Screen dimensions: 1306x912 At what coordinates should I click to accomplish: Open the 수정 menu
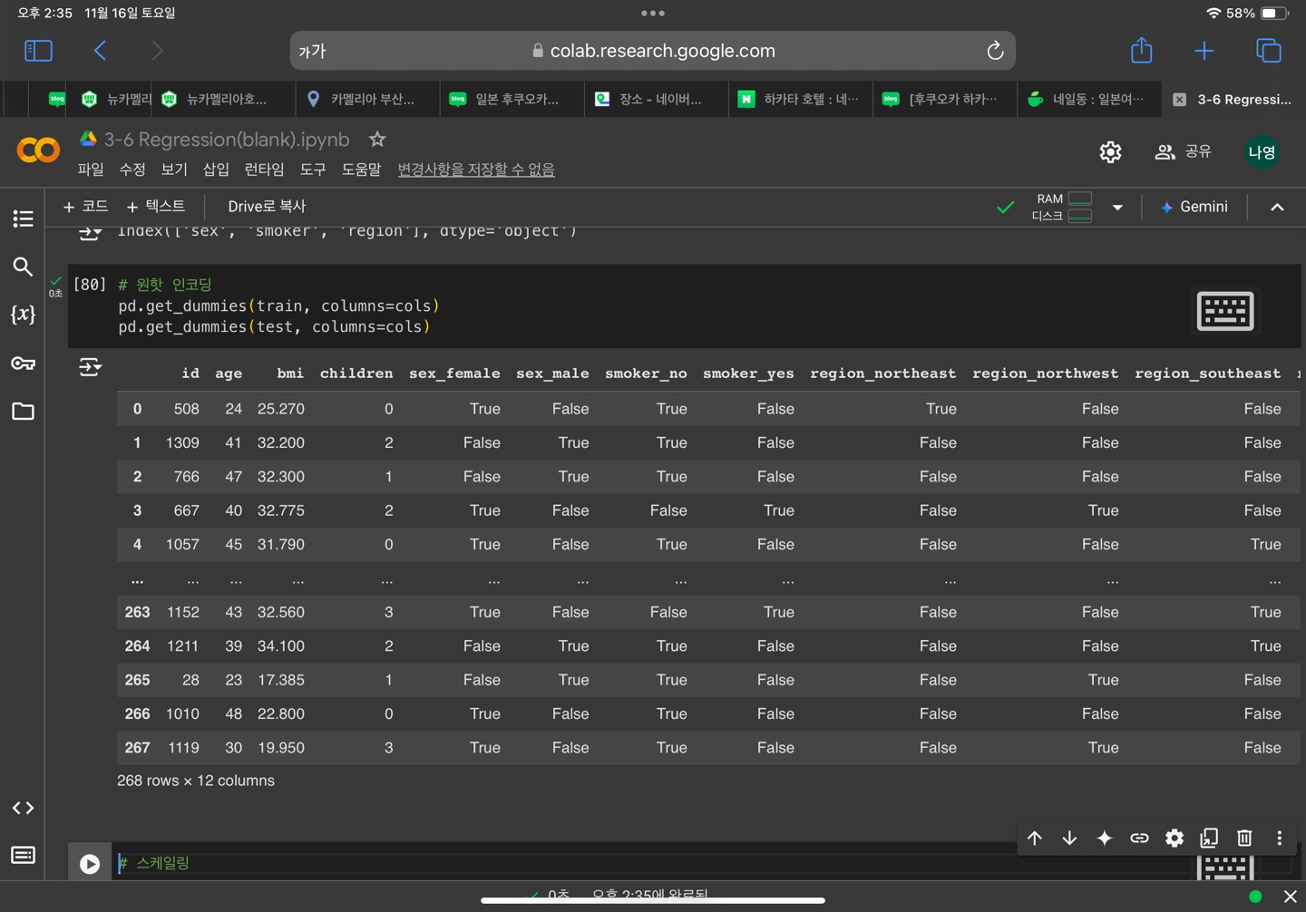click(132, 170)
